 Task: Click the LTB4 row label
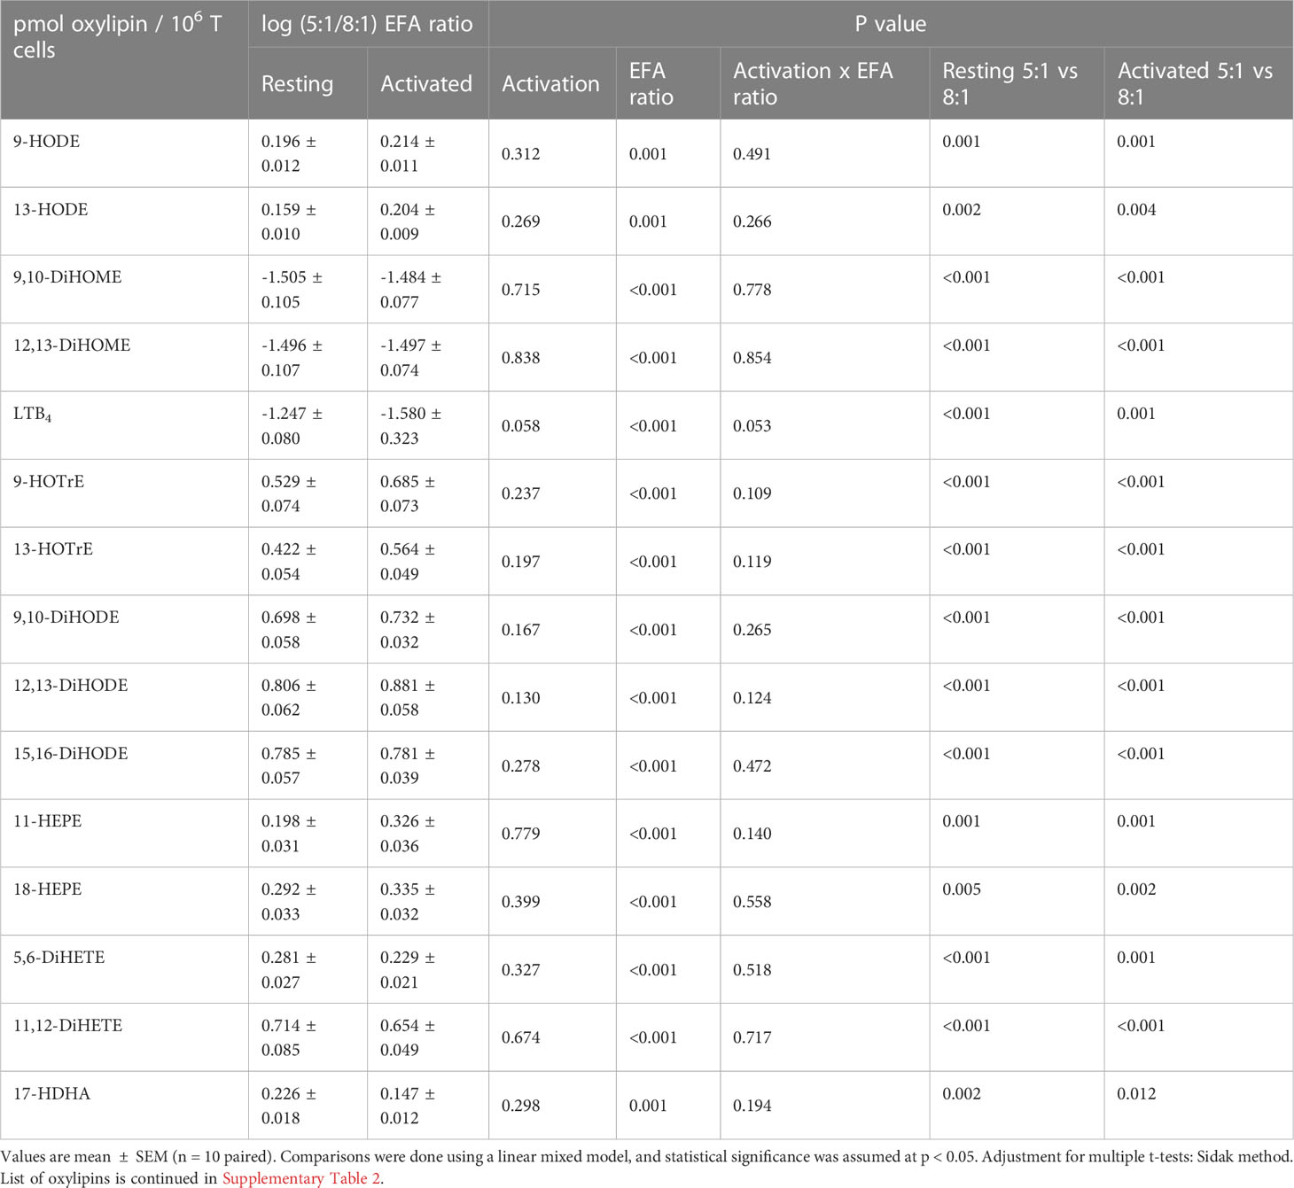[32, 415]
